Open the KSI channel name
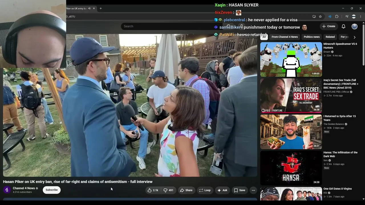Screen dimensions: 365x205 [x=325, y=193]
